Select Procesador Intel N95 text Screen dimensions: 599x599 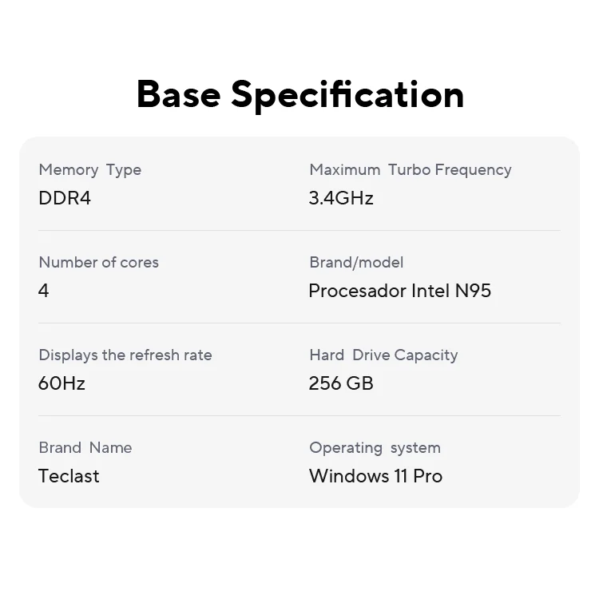pyautogui.click(x=399, y=291)
